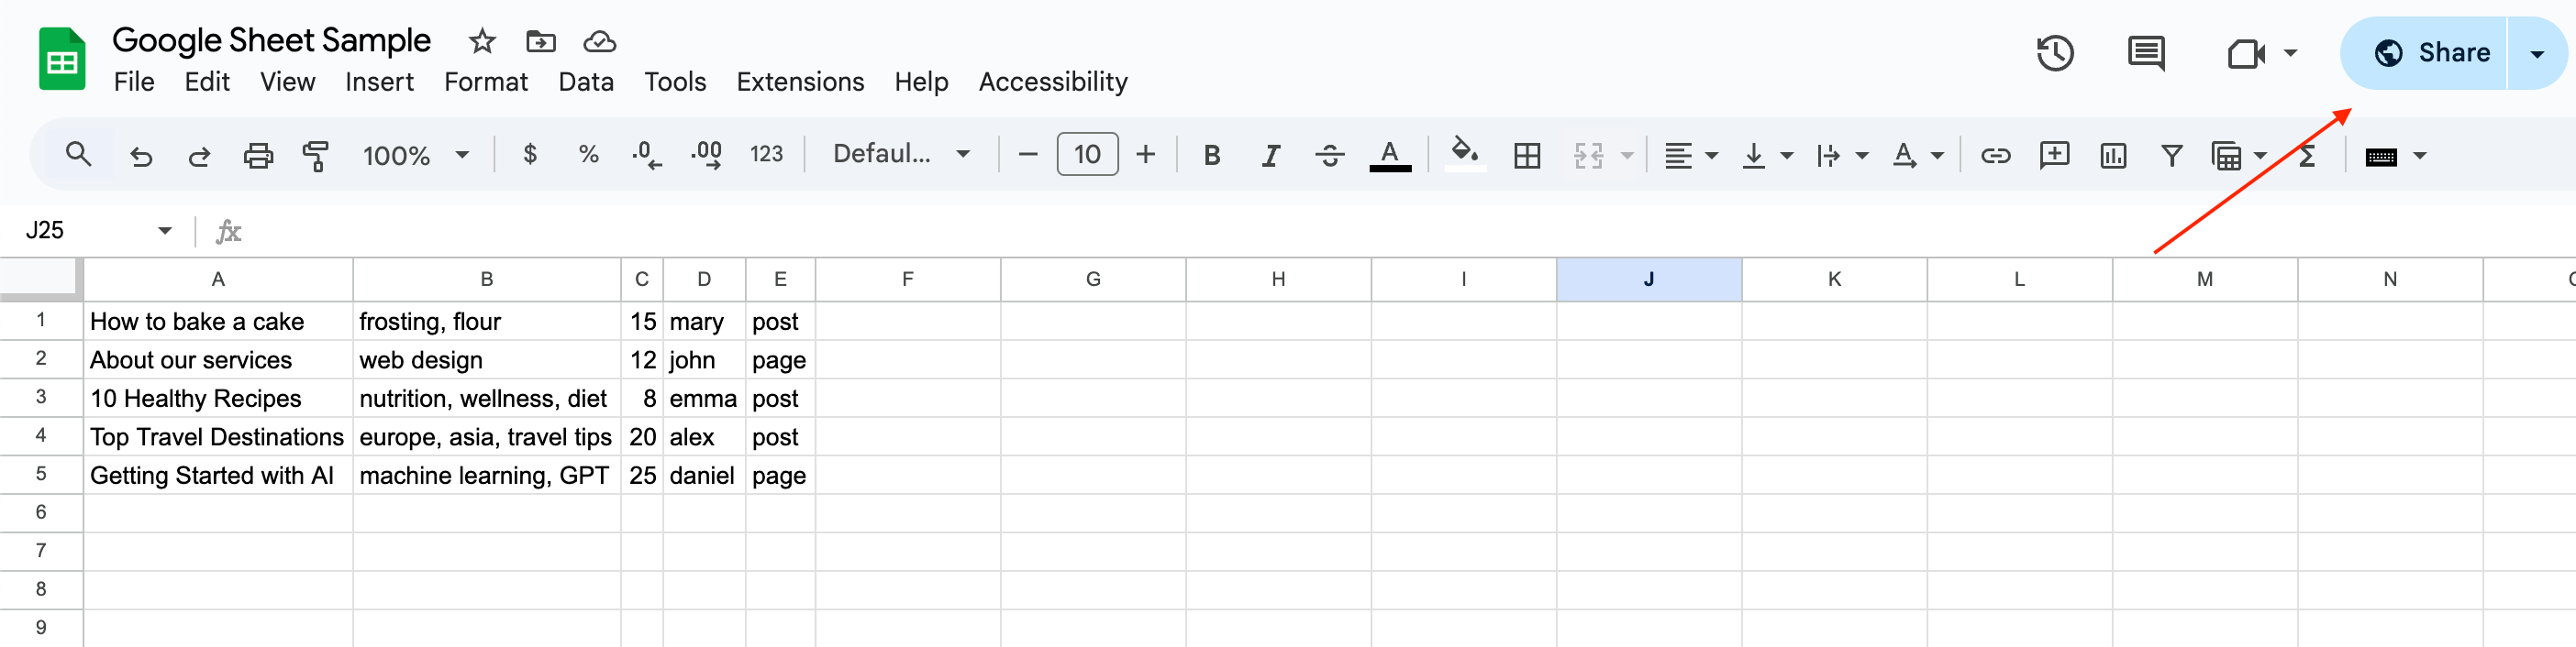
Task: Star the Google Sheet Sample document
Action: [482, 41]
